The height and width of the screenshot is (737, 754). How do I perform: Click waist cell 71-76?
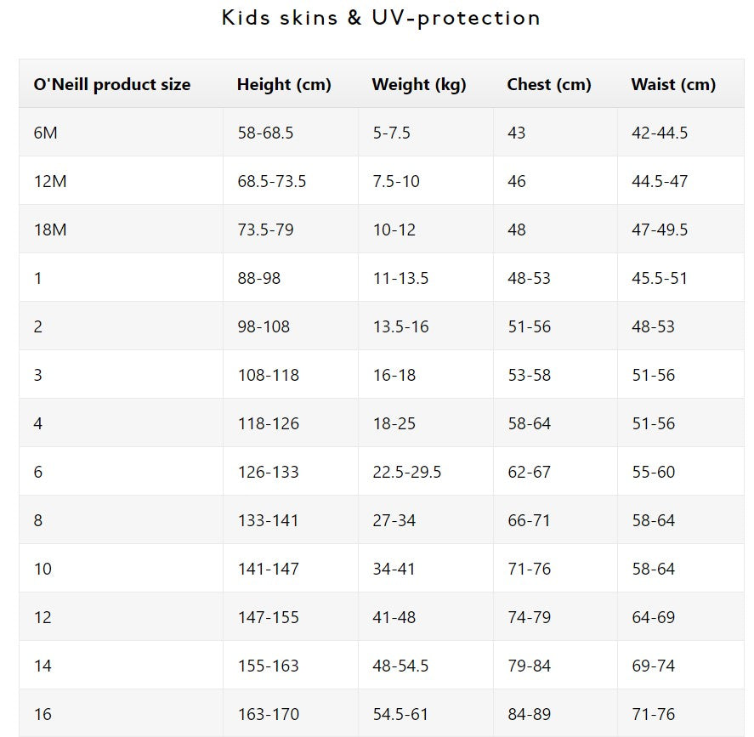653,714
